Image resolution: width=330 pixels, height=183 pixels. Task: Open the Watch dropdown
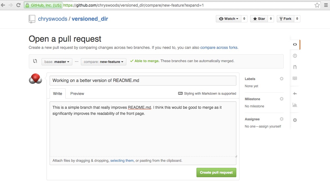tap(229, 19)
